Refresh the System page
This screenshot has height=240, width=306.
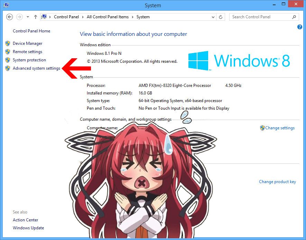pos(221,17)
